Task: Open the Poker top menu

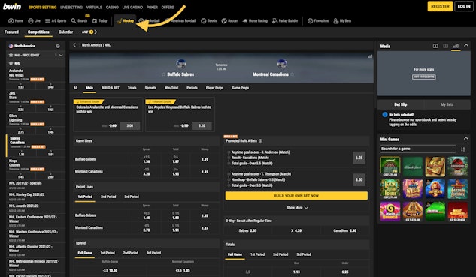Action: [x=152, y=7]
